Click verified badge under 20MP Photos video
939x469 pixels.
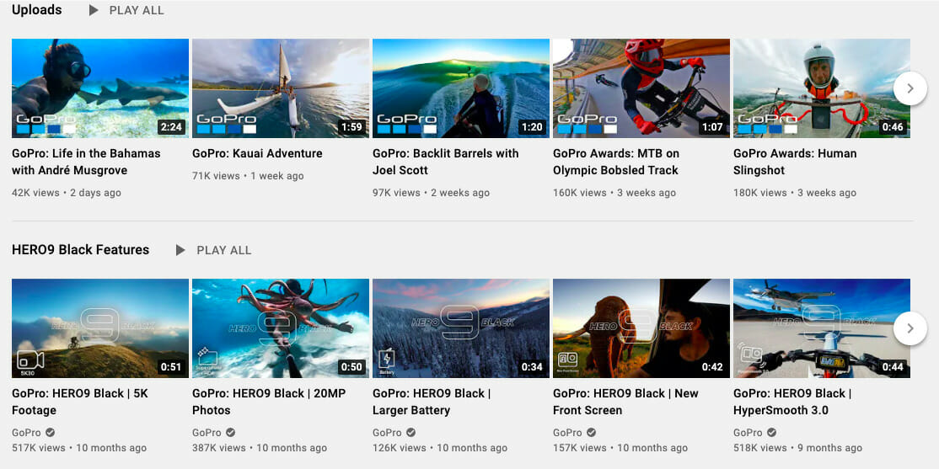[231, 433]
